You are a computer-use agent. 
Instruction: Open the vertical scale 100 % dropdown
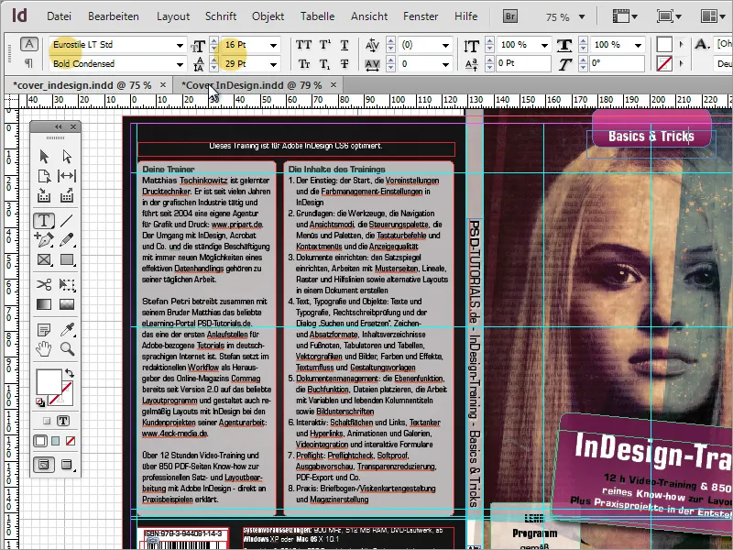[544, 45]
